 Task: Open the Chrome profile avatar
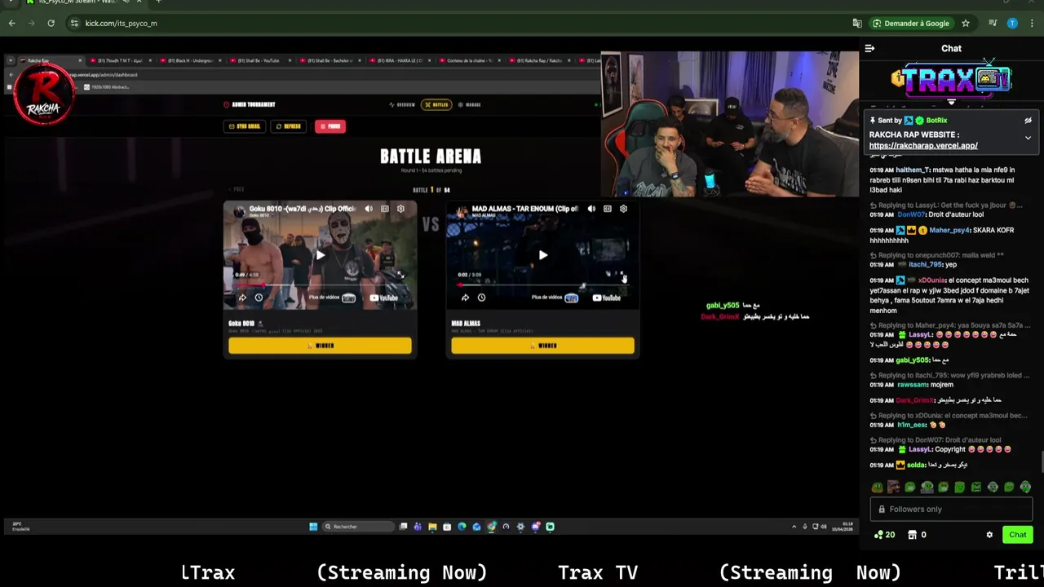(x=1012, y=23)
